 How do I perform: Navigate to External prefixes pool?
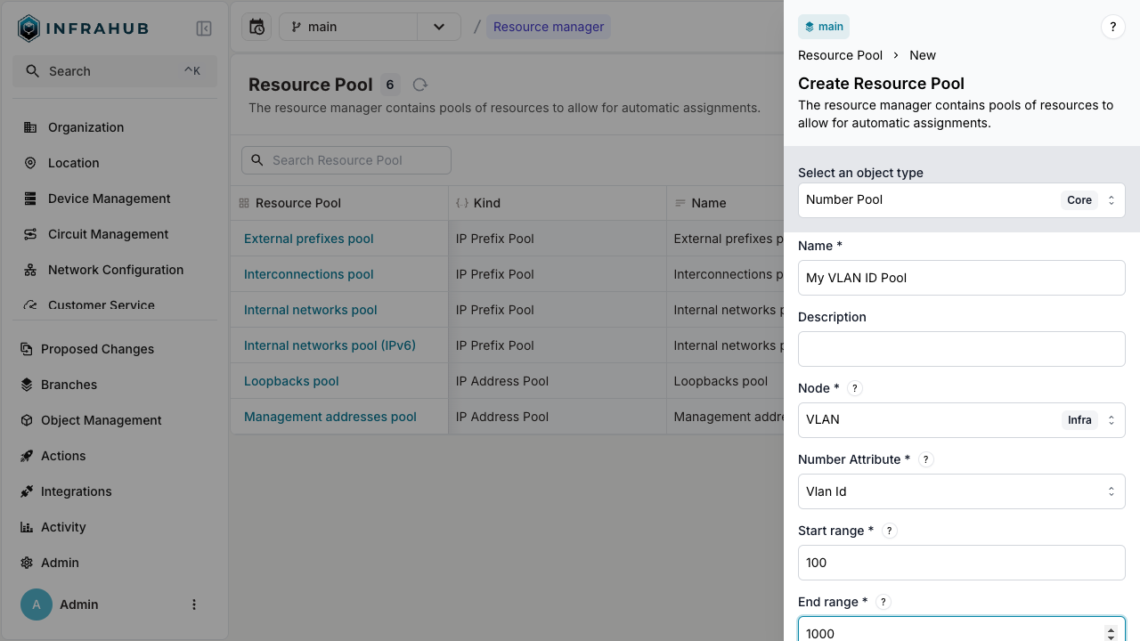coord(308,239)
